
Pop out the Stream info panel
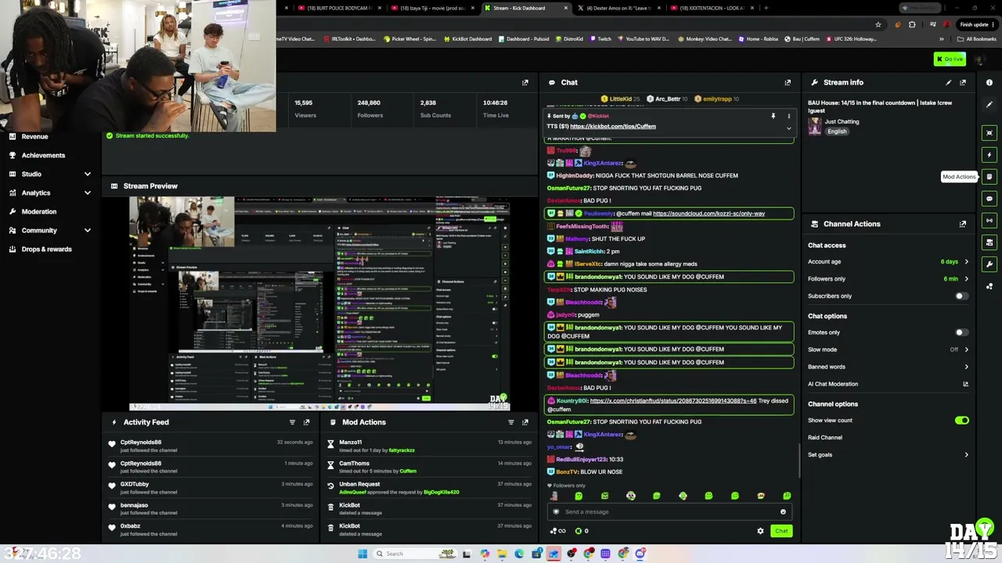963,82
